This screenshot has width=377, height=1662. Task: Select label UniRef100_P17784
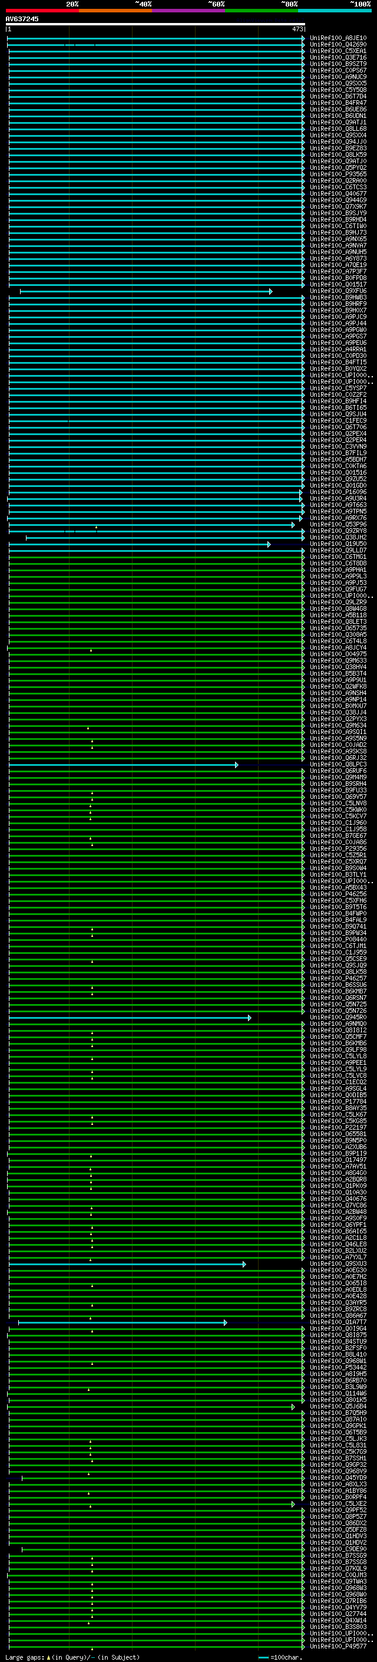coord(338,1102)
